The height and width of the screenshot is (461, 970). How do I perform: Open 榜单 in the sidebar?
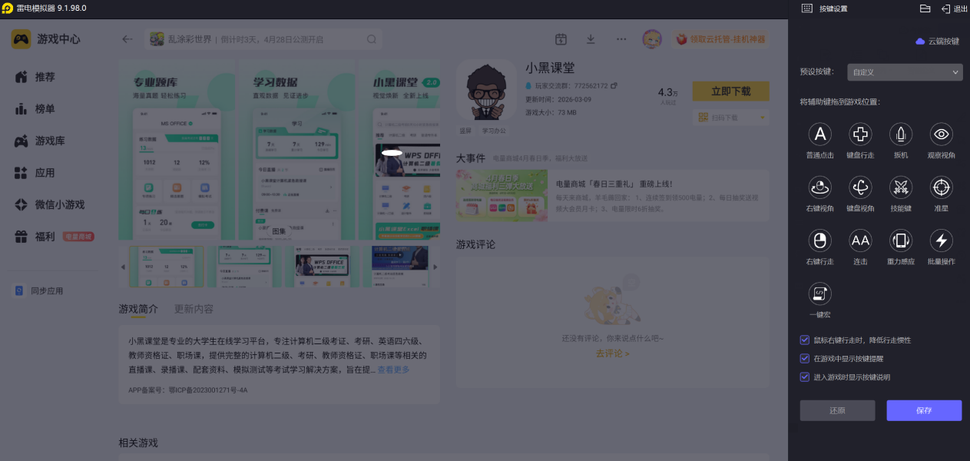(45, 109)
